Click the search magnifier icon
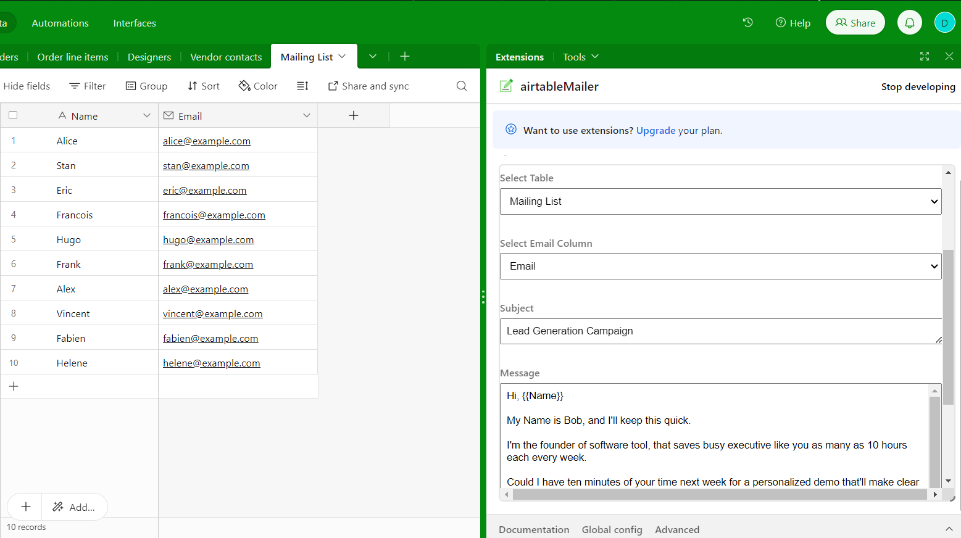 [462, 86]
